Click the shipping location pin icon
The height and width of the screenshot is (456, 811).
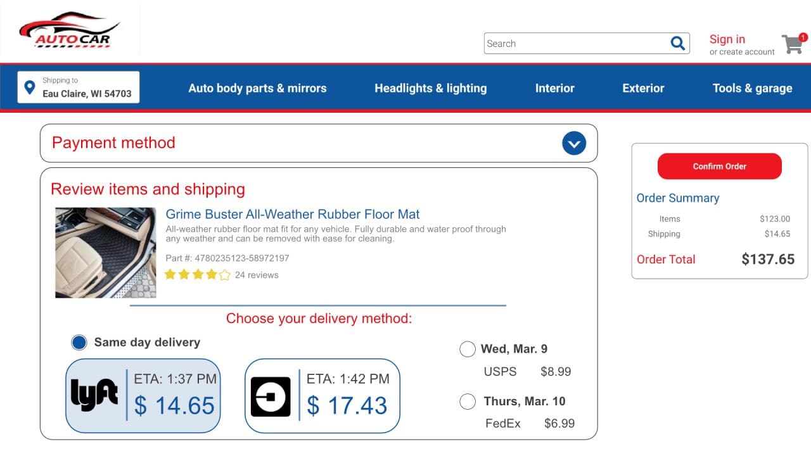pos(29,87)
